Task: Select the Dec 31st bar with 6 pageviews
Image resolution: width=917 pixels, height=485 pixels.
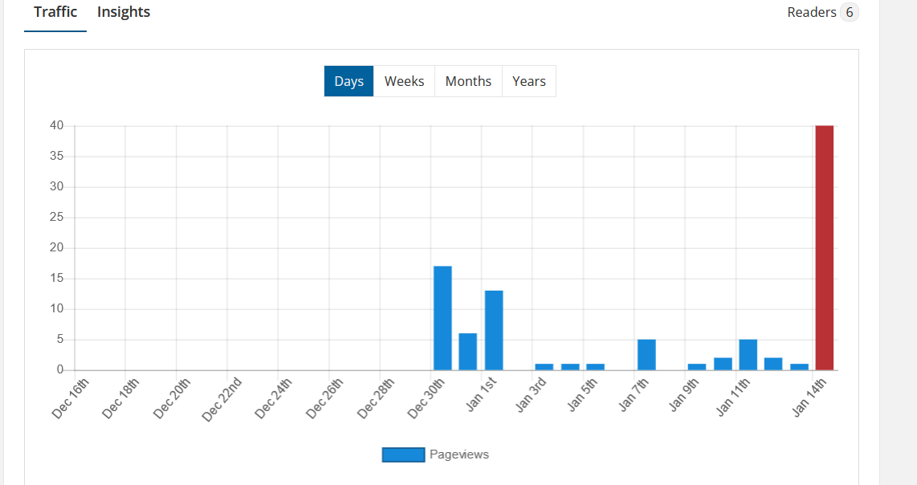Action: click(468, 352)
